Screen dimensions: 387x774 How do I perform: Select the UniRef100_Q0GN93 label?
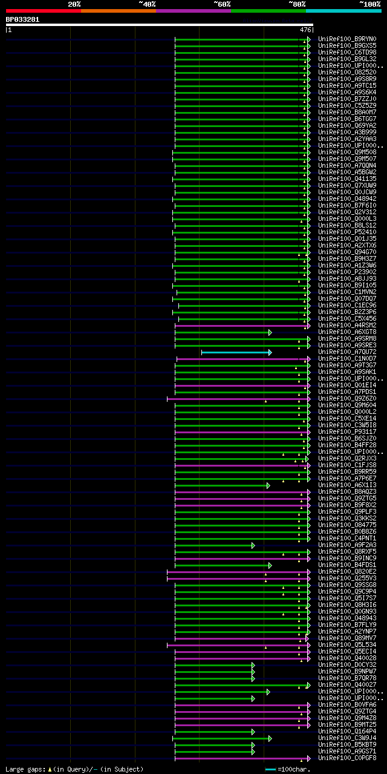pos(347,612)
